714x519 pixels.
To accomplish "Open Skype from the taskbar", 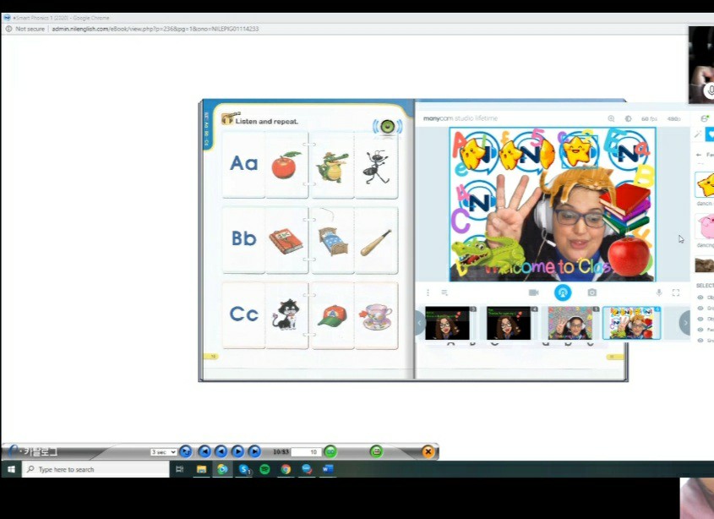I will (x=244, y=469).
